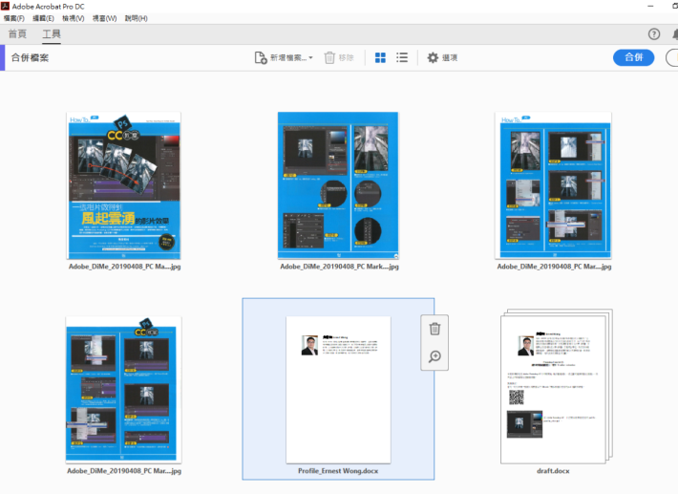Viewport: 678px width, 494px height.
Task: Open Options (選項) gear icon
Action: 433,57
